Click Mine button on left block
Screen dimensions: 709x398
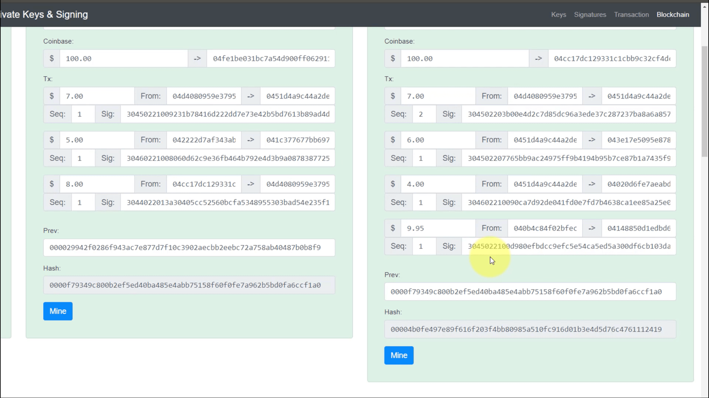tap(58, 311)
